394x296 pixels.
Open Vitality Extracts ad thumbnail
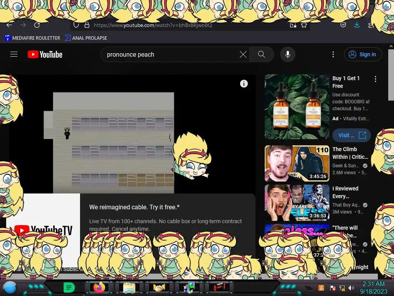pyautogui.click(x=297, y=107)
